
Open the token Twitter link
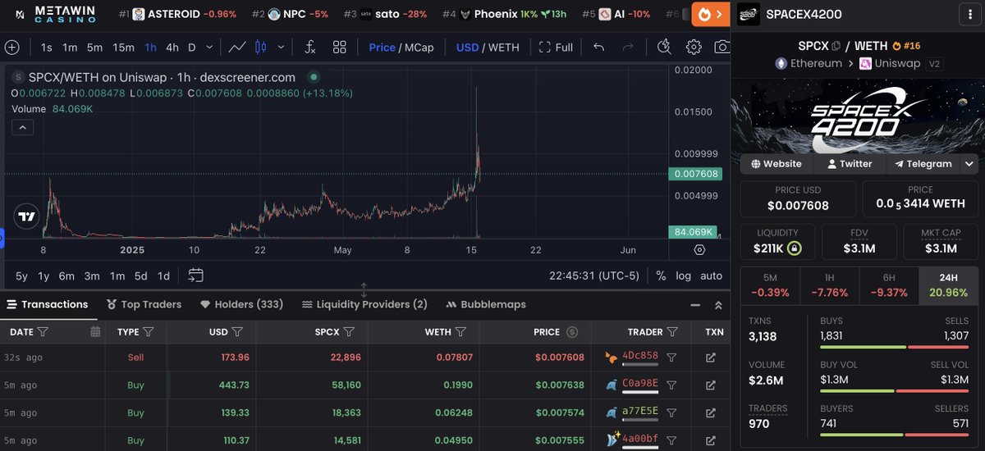click(850, 164)
